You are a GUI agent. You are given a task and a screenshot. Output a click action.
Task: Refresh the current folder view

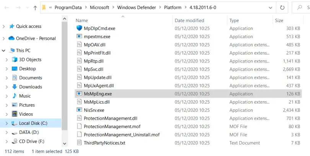(x=282, y=8)
